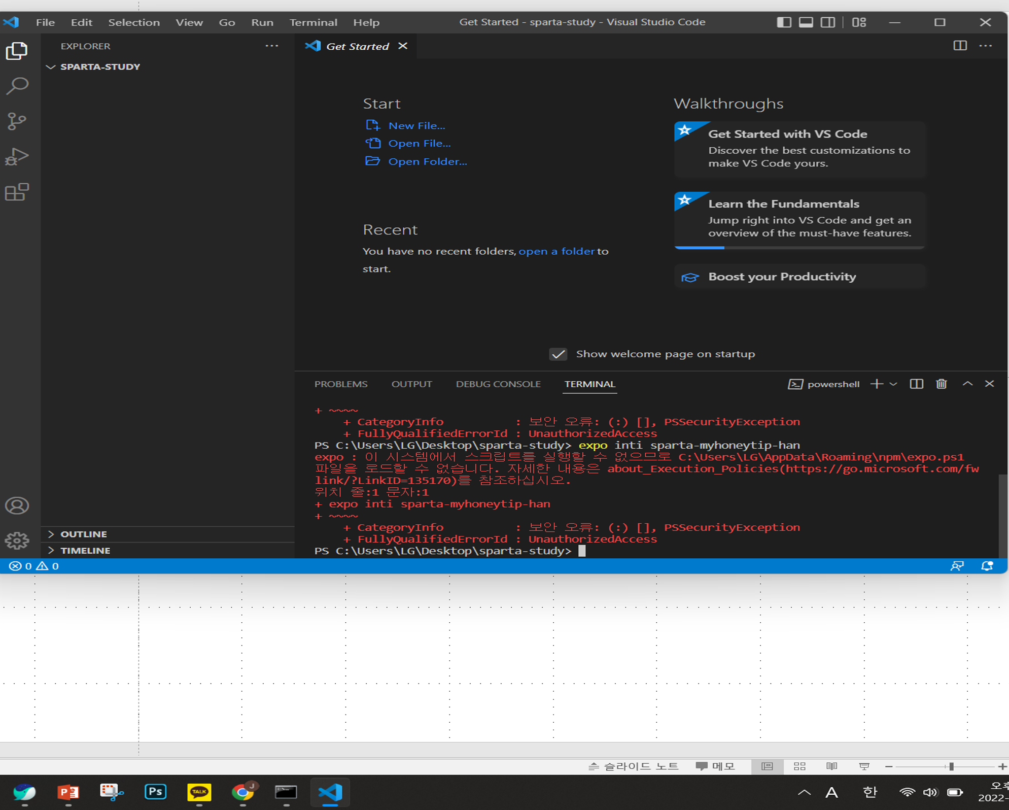Kill the terminal with trash icon
Screen dimensions: 1009x810
pyautogui.click(x=942, y=384)
